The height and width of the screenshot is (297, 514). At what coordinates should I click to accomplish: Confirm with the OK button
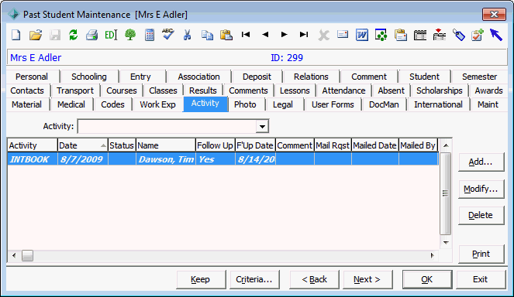coord(427,279)
